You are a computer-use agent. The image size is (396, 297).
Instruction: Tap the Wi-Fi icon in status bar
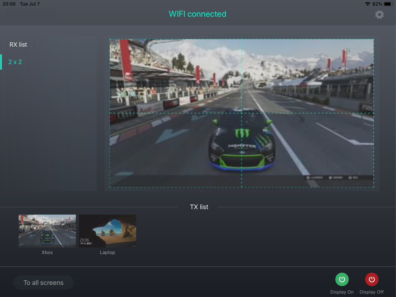tap(368, 4)
